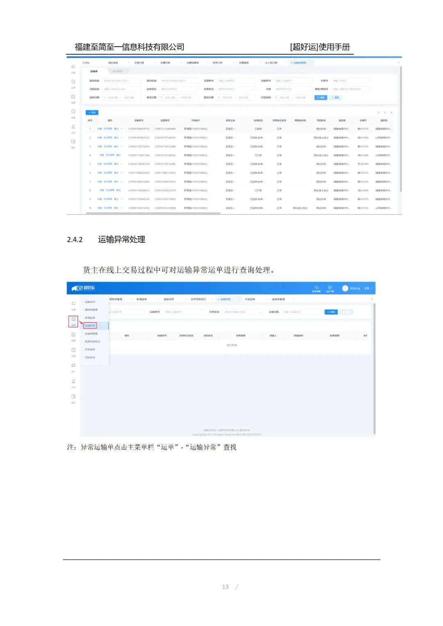Image resolution: width=443 pixels, height=626 pixels.
Task: Click 标记异常 link in table row 2
Action: pyautogui.click(x=107, y=138)
